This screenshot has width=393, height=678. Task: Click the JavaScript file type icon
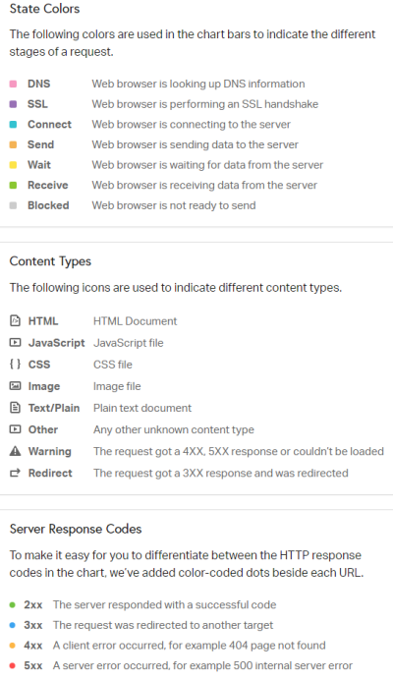click(15, 343)
